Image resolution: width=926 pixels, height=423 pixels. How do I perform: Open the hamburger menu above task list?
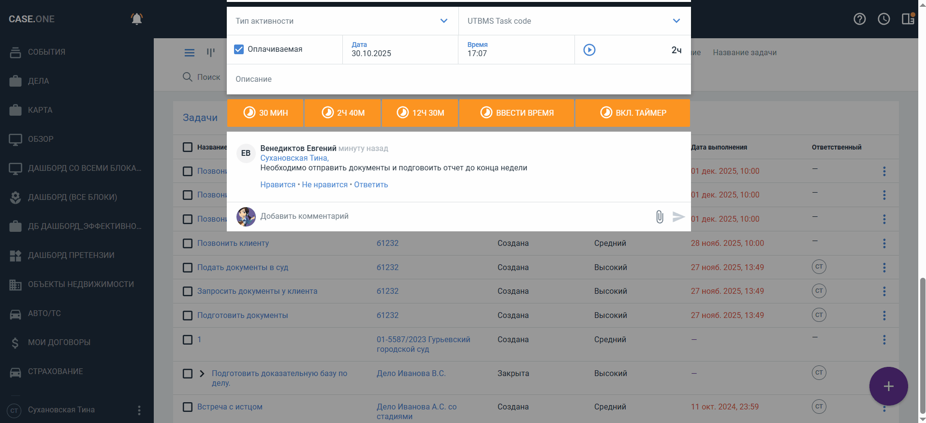[190, 53]
